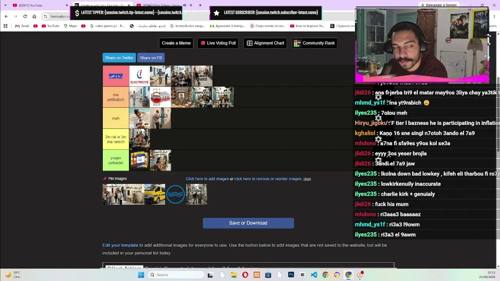Open the apps grid in bookmarks bar

pyautogui.click(x=5, y=26)
